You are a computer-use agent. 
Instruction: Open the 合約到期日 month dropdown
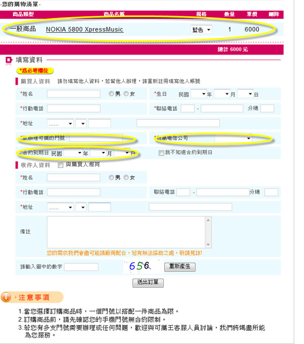point(98,153)
